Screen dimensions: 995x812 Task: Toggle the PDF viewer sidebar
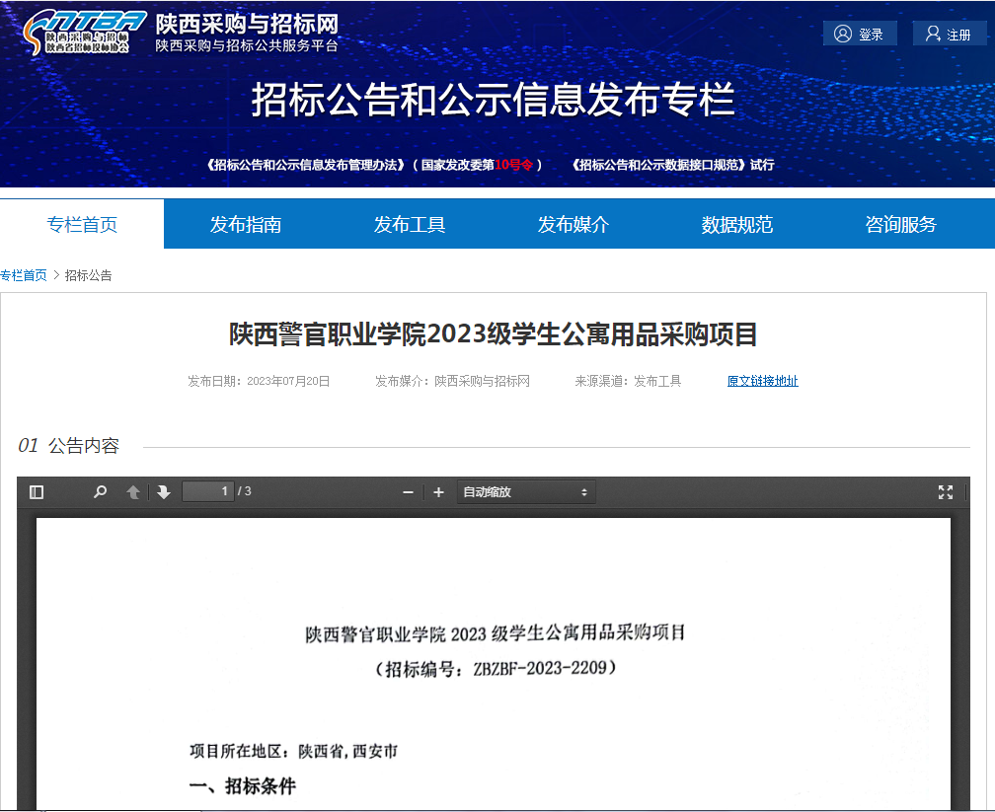[37, 492]
